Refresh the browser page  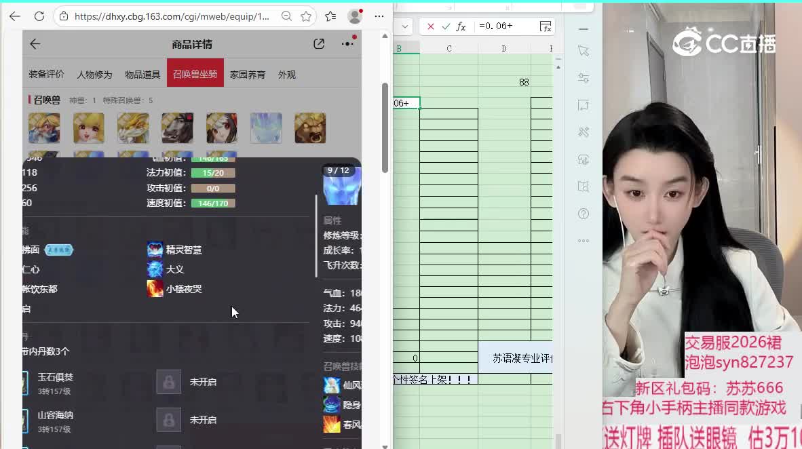(x=39, y=16)
